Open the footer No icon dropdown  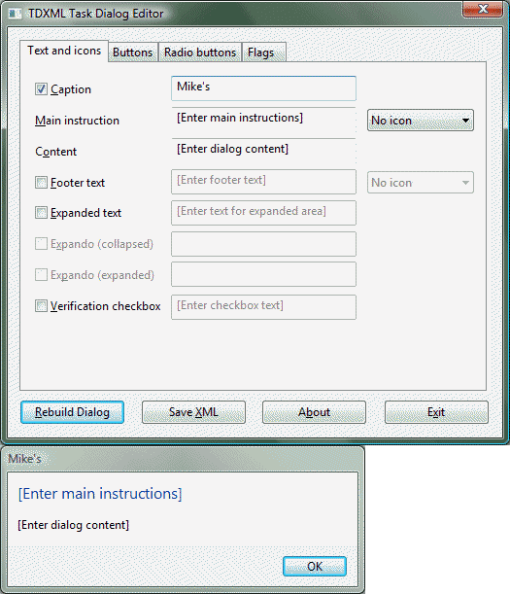click(x=421, y=183)
